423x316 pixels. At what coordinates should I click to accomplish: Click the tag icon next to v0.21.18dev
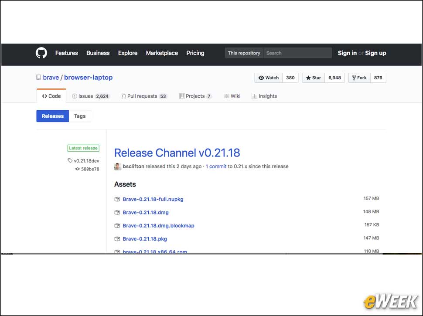tap(70, 161)
